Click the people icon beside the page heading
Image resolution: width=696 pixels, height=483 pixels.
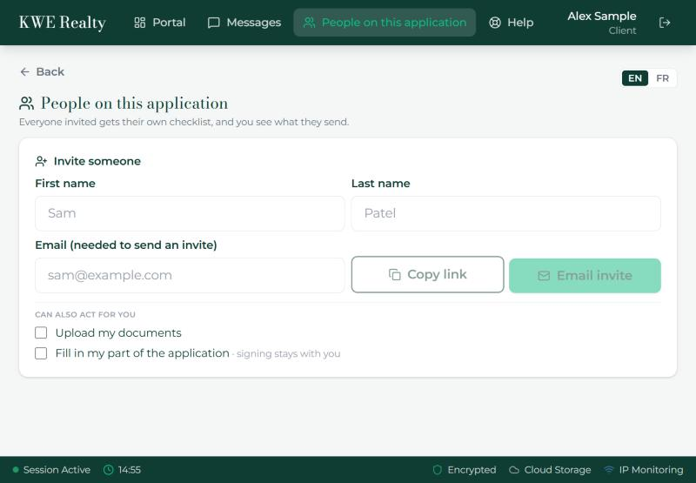coord(27,104)
